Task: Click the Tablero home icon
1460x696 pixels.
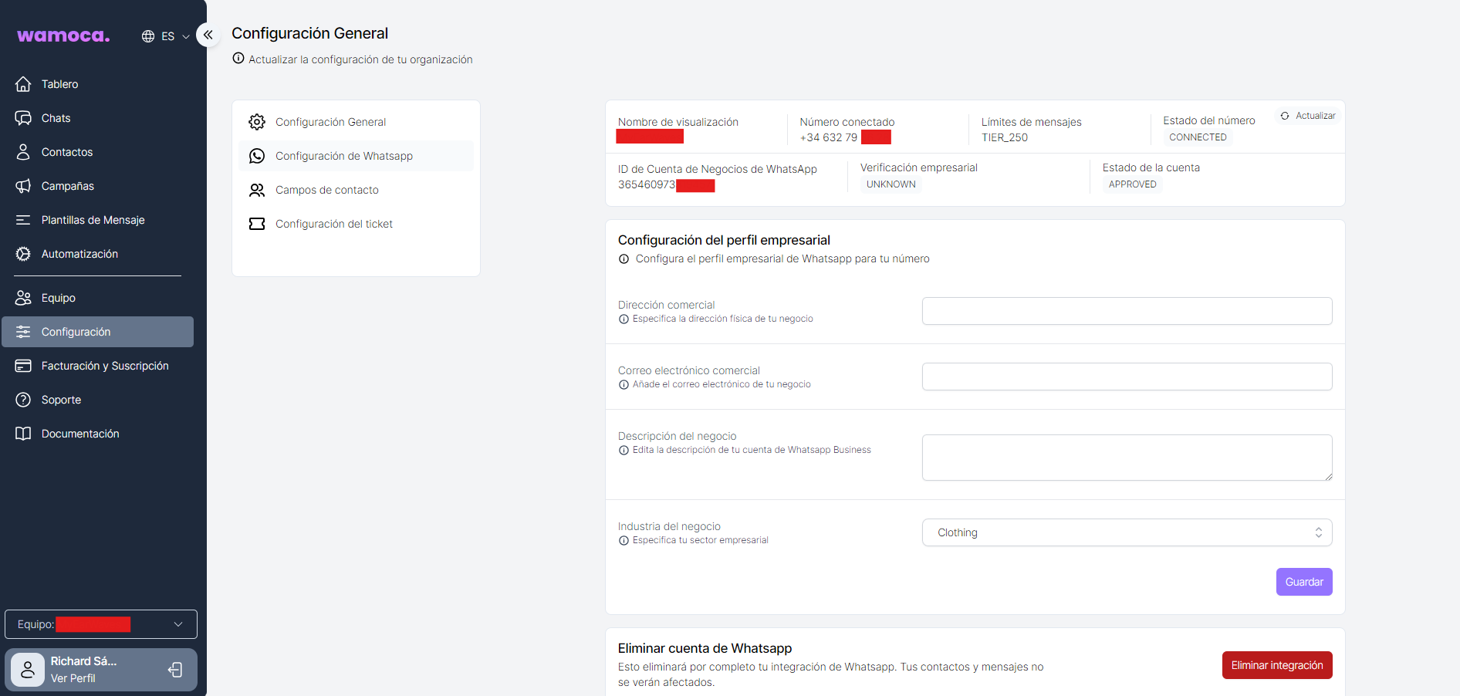Action: [23, 84]
